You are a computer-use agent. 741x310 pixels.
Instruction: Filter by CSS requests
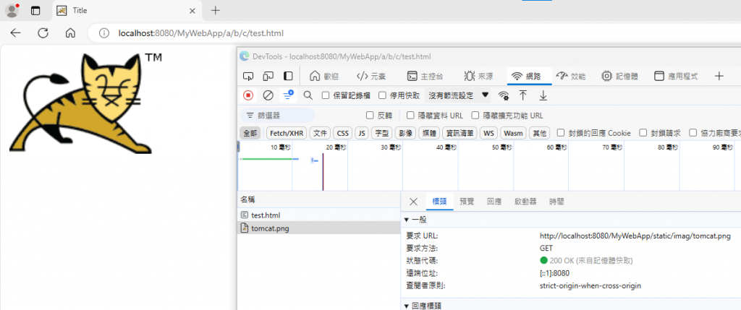coord(343,133)
